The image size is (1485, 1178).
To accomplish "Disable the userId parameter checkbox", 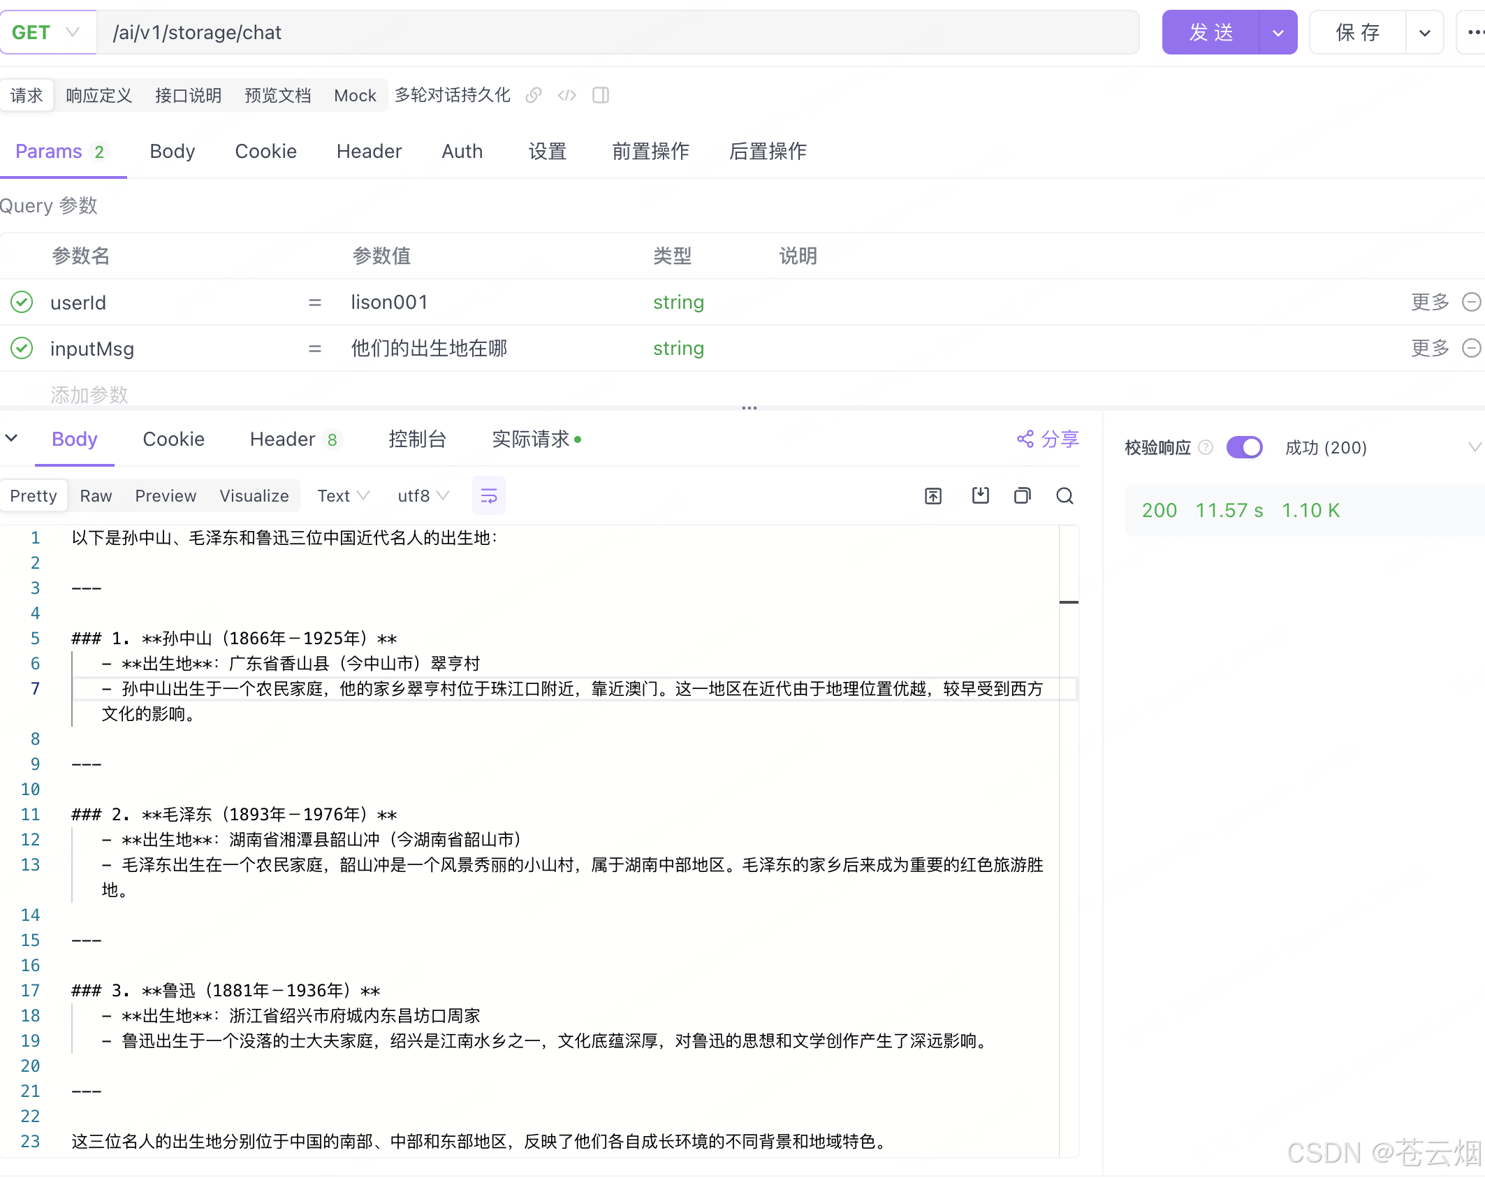I will (x=22, y=302).
